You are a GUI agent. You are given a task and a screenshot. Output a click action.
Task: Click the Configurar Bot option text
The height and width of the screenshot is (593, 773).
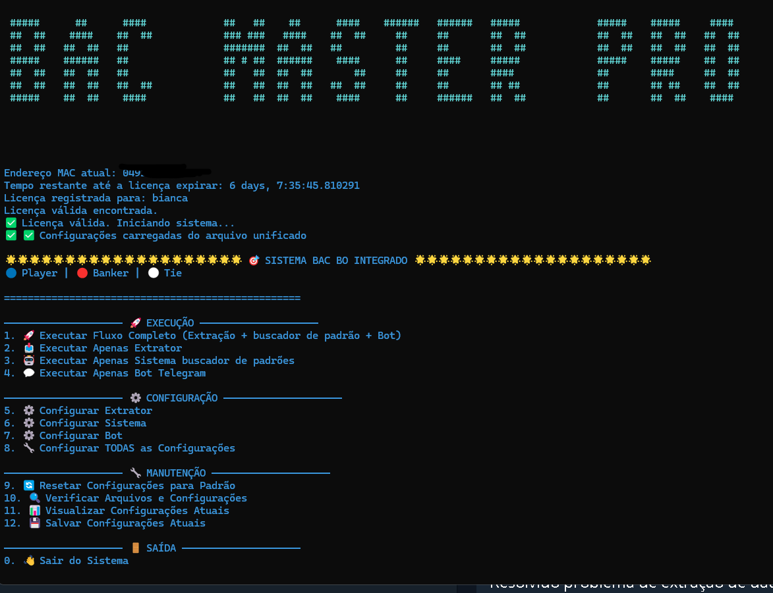pos(80,436)
